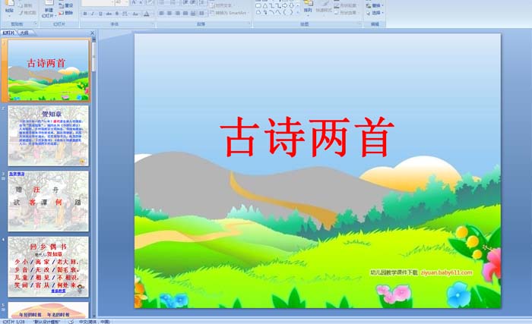Screen dimensions: 532x324
Task: Select the left brace shape in the gallery
Action: pyautogui.click(x=284, y=12)
